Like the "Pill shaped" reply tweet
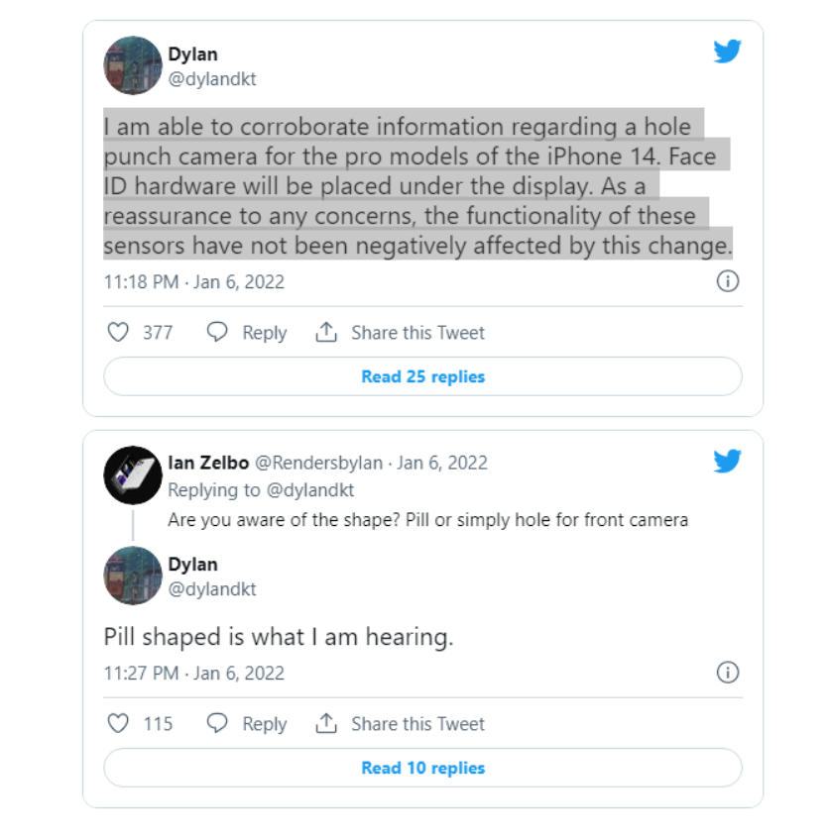The width and height of the screenshot is (829, 840). pos(118,724)
